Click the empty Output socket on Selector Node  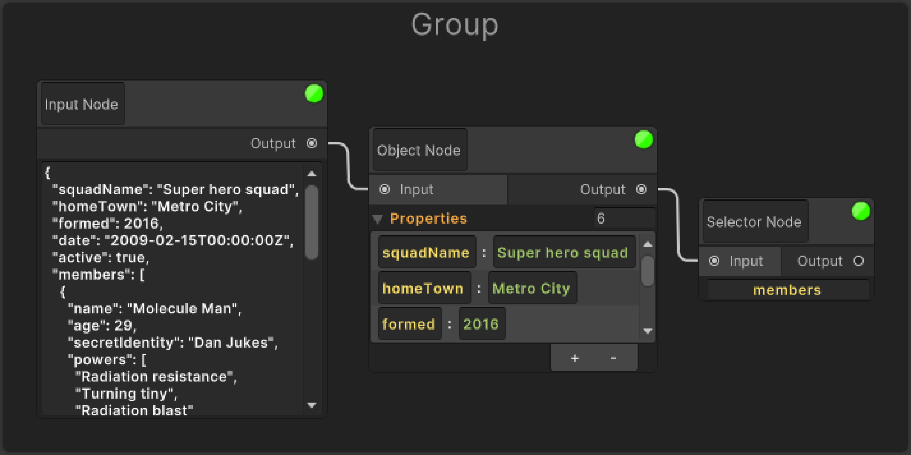859,261
